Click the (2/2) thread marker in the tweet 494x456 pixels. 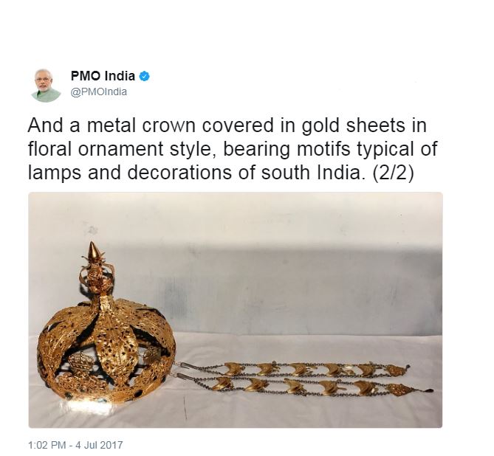click(393, 173)
